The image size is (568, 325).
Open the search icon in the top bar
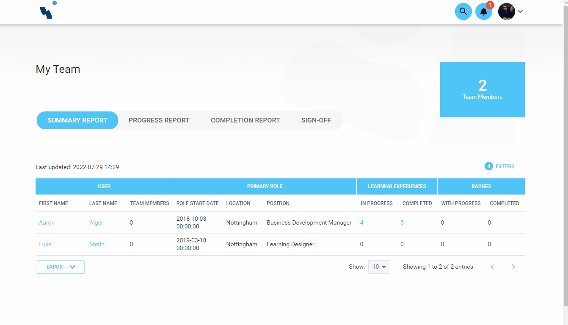coord(463,11)
